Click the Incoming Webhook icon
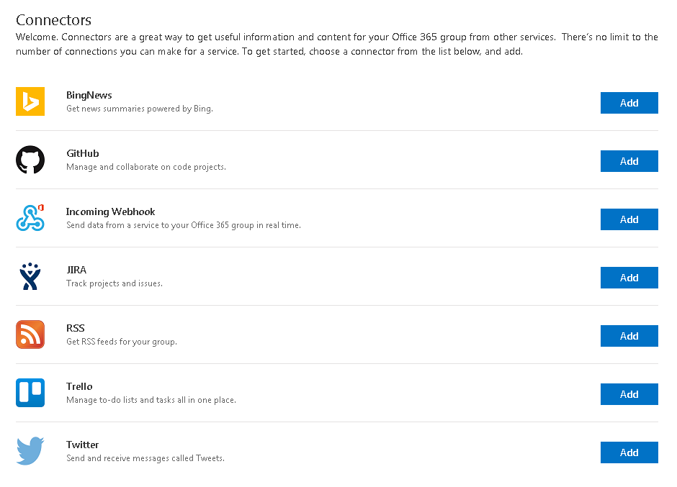The width and height of the screenshot is (677, 487). 30,218
